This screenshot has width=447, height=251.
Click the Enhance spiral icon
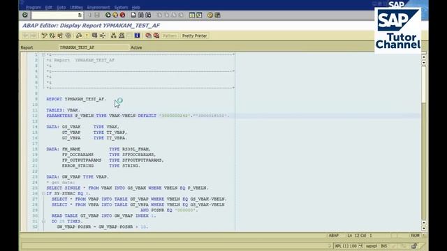[x=68, y=36]
